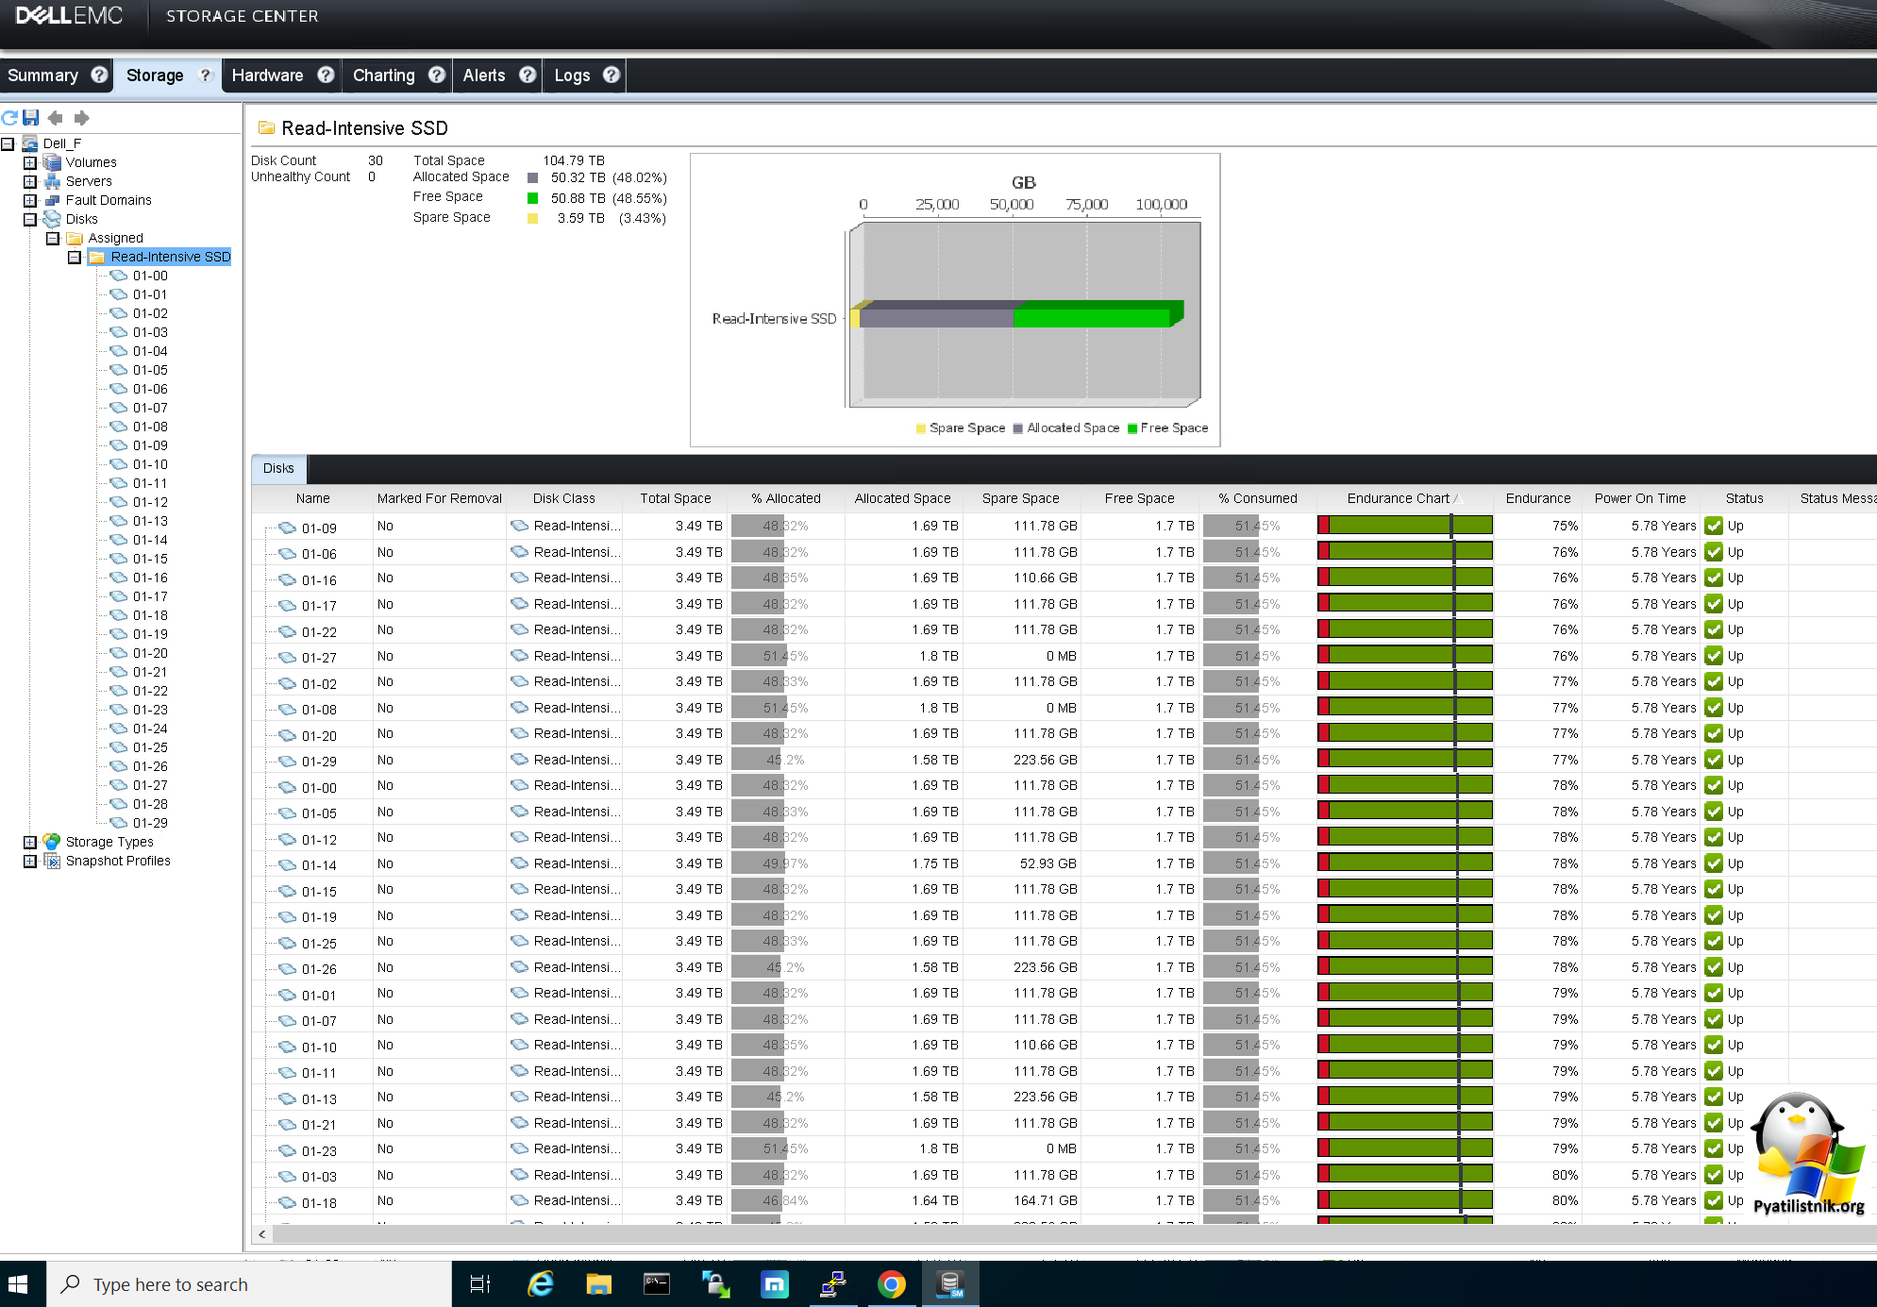Collapse the Disks tree node
Image resolution: width=1877 pixels, height=1307 pixels.
click(30, 219)
